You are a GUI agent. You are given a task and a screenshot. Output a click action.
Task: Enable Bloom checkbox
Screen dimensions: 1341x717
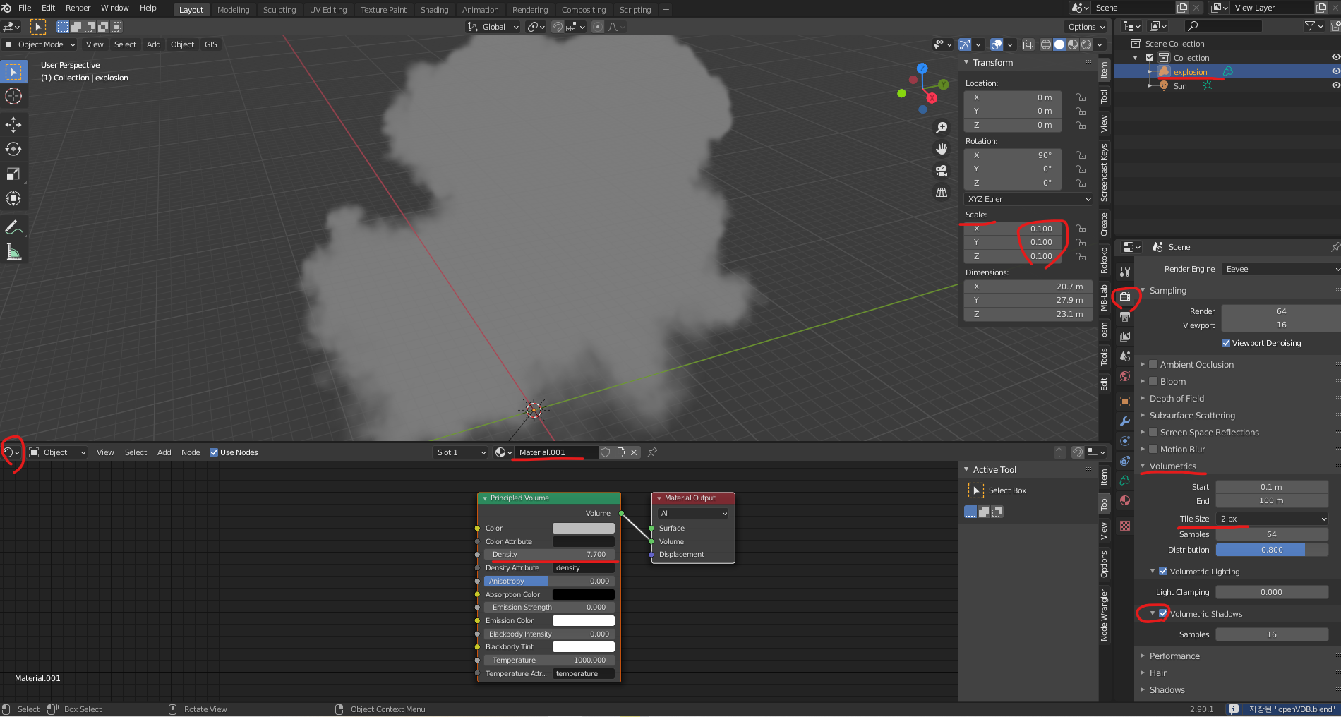(x=1153, y=382)
